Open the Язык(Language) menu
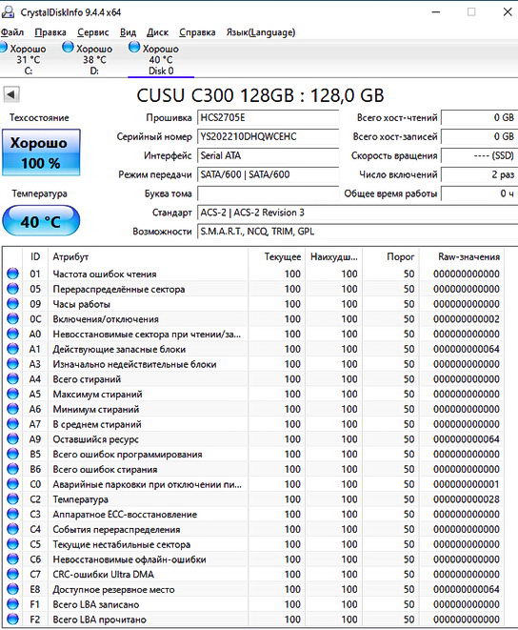 point(261,32)
